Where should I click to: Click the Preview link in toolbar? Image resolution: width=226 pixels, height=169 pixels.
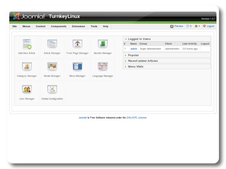click(177, 26)
